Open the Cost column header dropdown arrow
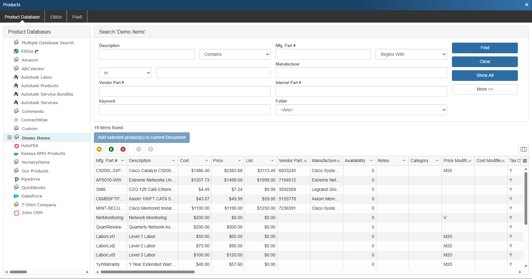 click(x=206, y=161)
